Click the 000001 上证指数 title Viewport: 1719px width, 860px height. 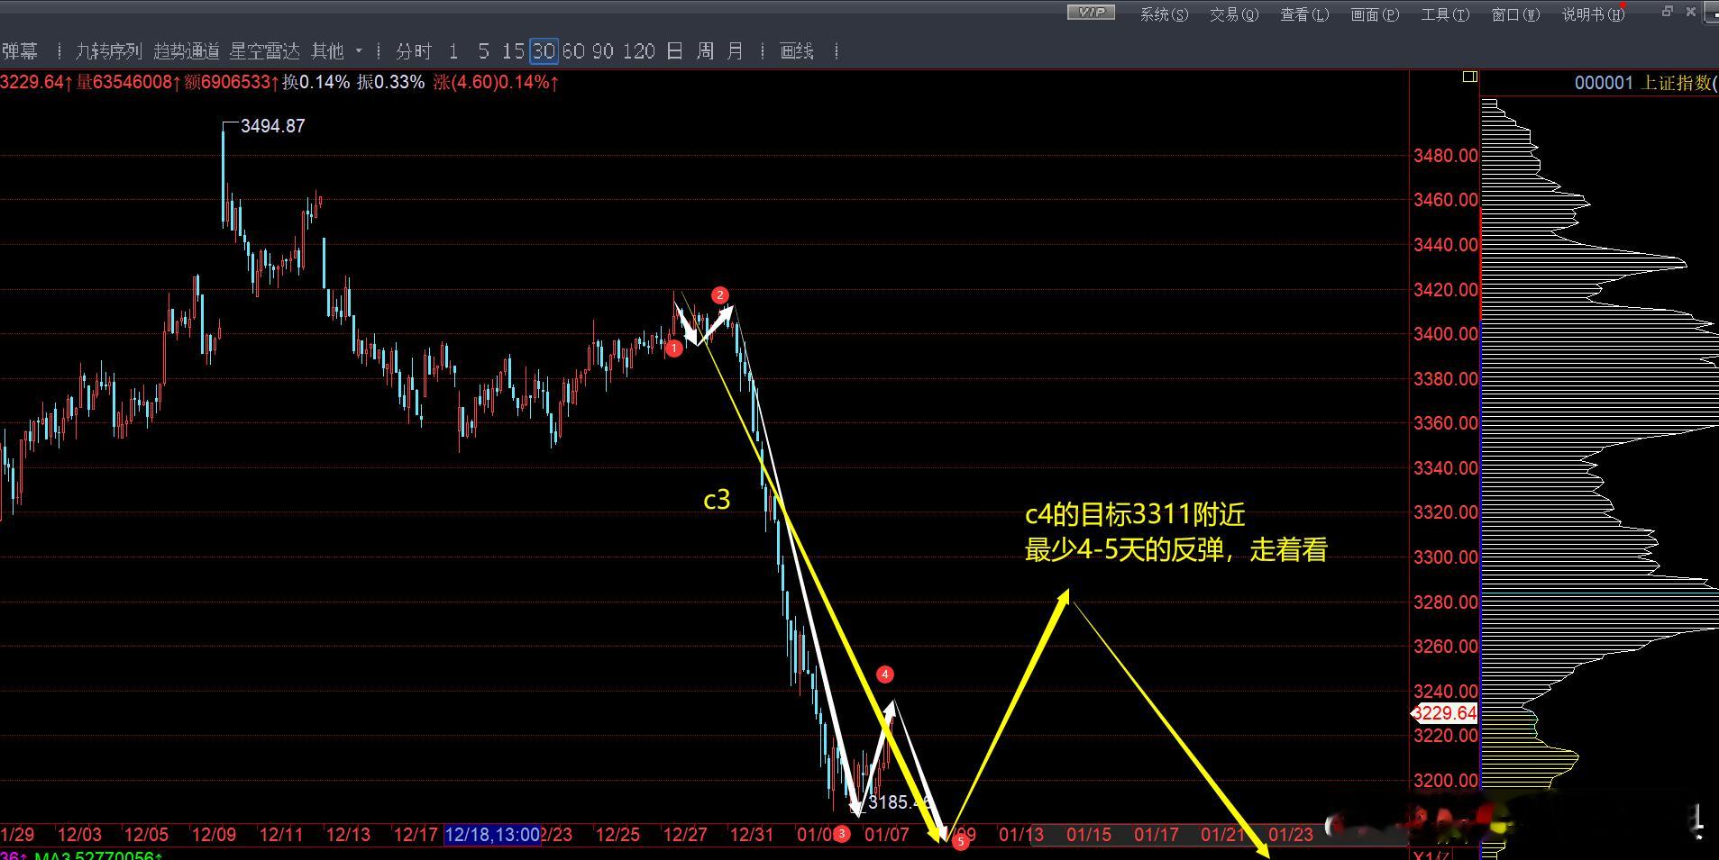coord(1644,83)
